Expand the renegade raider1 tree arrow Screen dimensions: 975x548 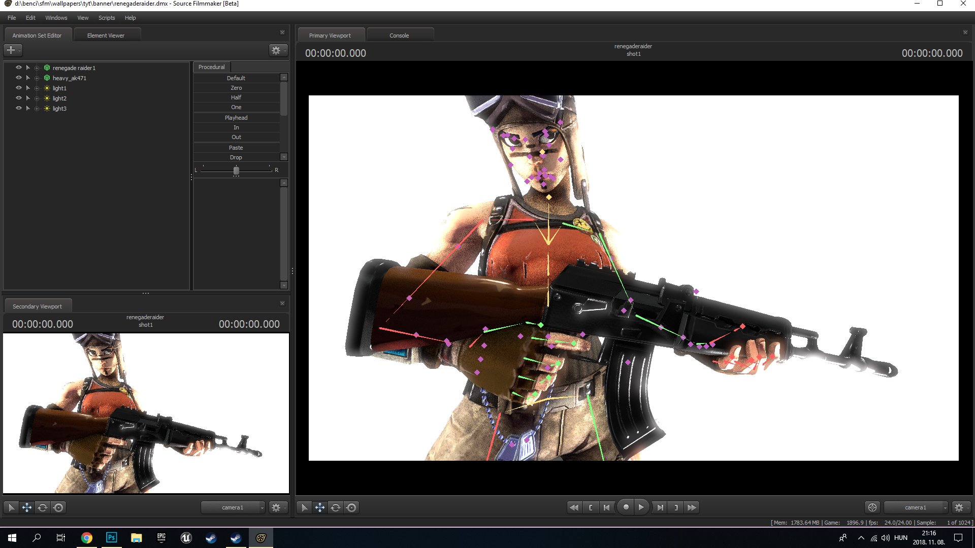coord(28,67)
